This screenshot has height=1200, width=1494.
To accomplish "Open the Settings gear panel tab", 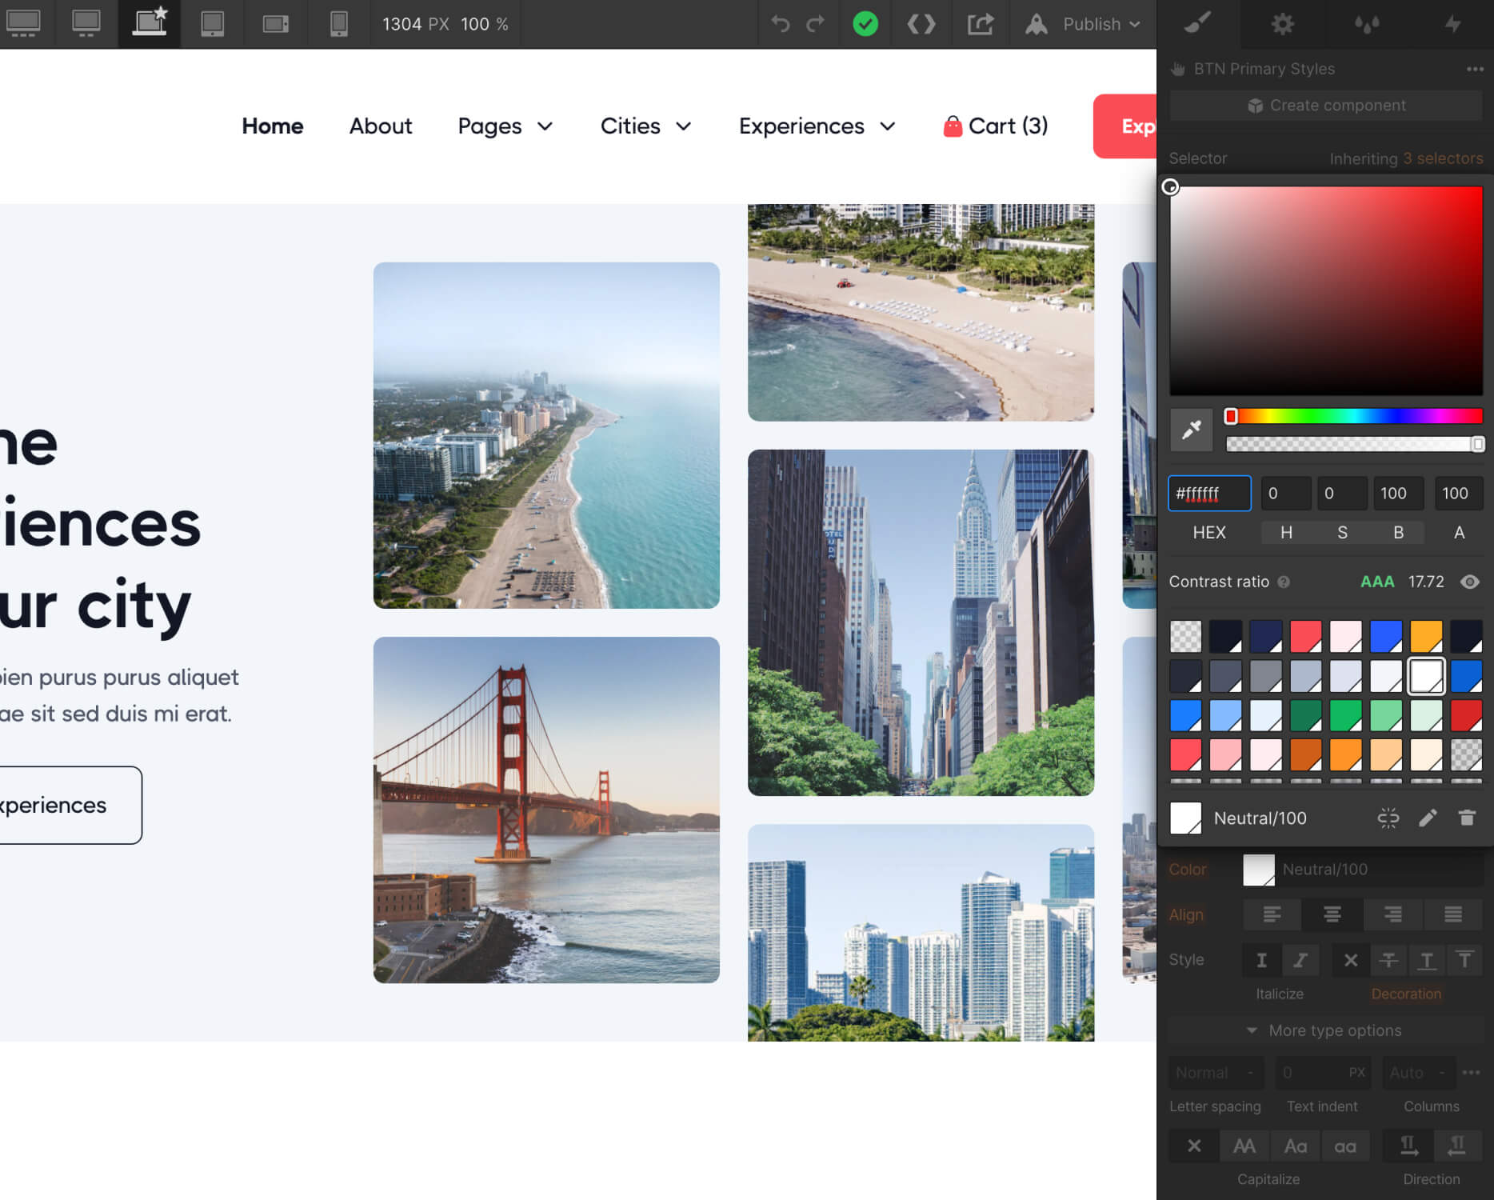I will 1282,24.
